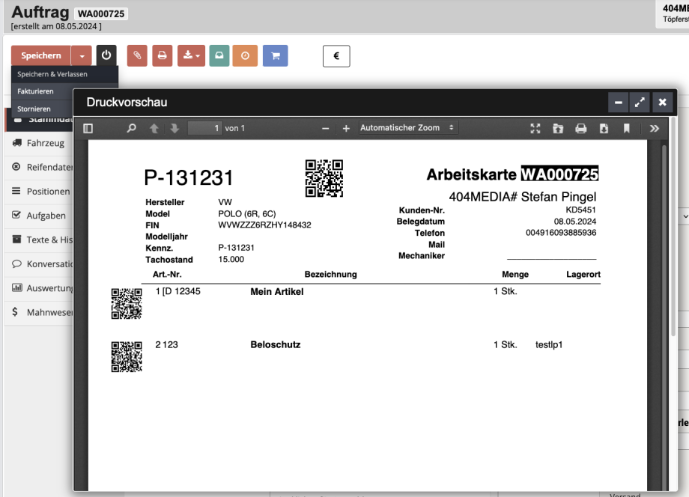Open the Automatischer Zoom dropdown
Image resolution: width=689 pixels, height=497 pixels.
[x=407, y=128]
